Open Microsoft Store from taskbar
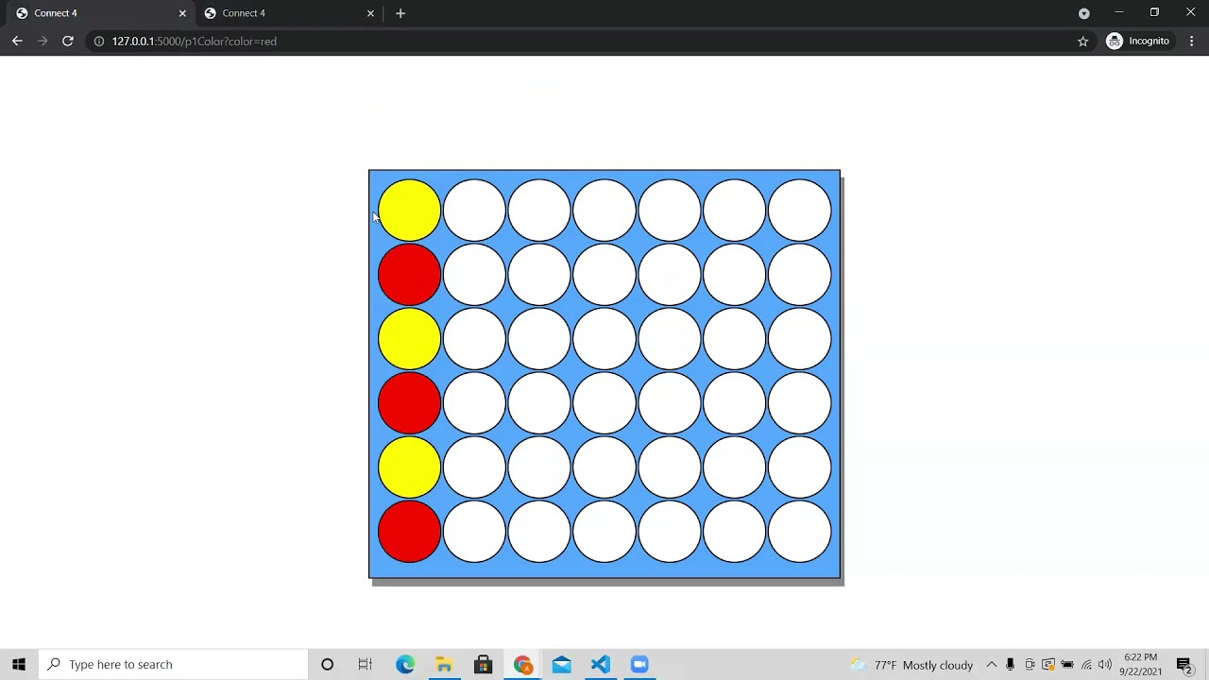The height and width of the screenshot is (680, 1209). (x=483, y=664)
